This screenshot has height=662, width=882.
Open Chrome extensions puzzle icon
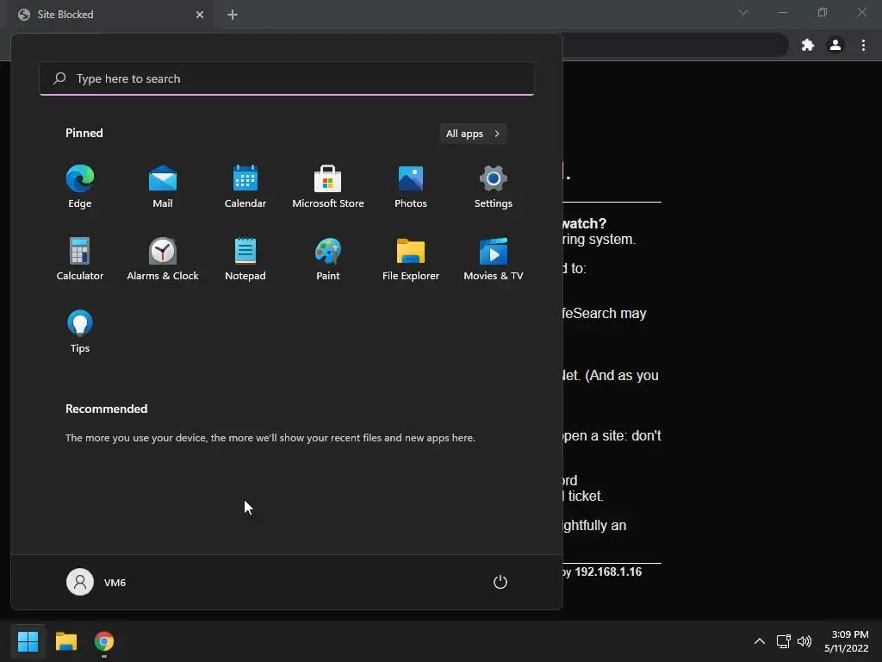pyautogui.click(x=808, y=45)
